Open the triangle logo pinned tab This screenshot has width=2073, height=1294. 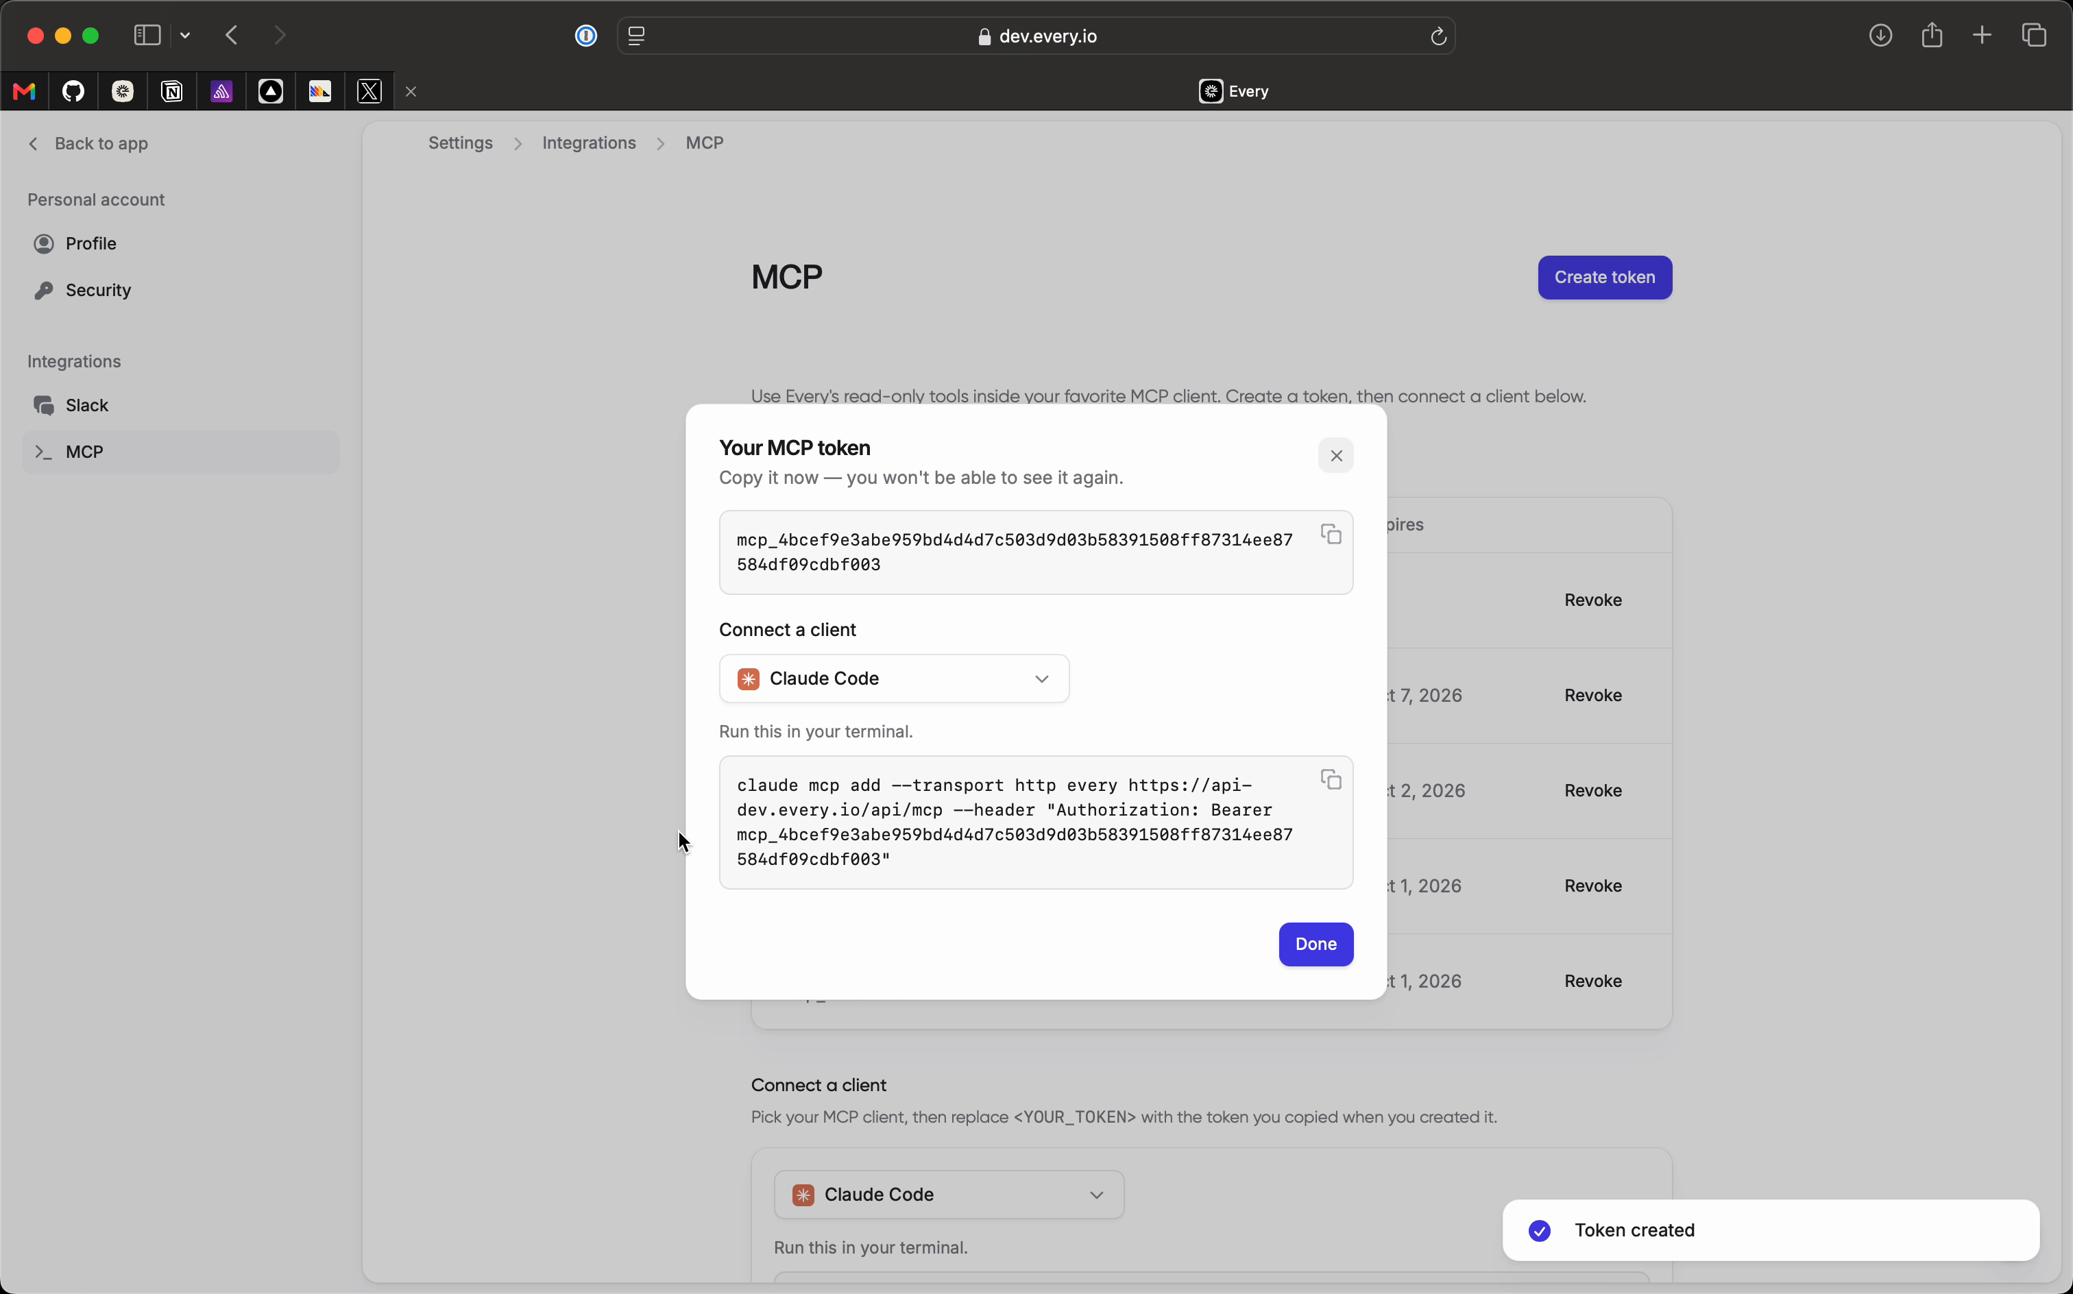point(271,92)
